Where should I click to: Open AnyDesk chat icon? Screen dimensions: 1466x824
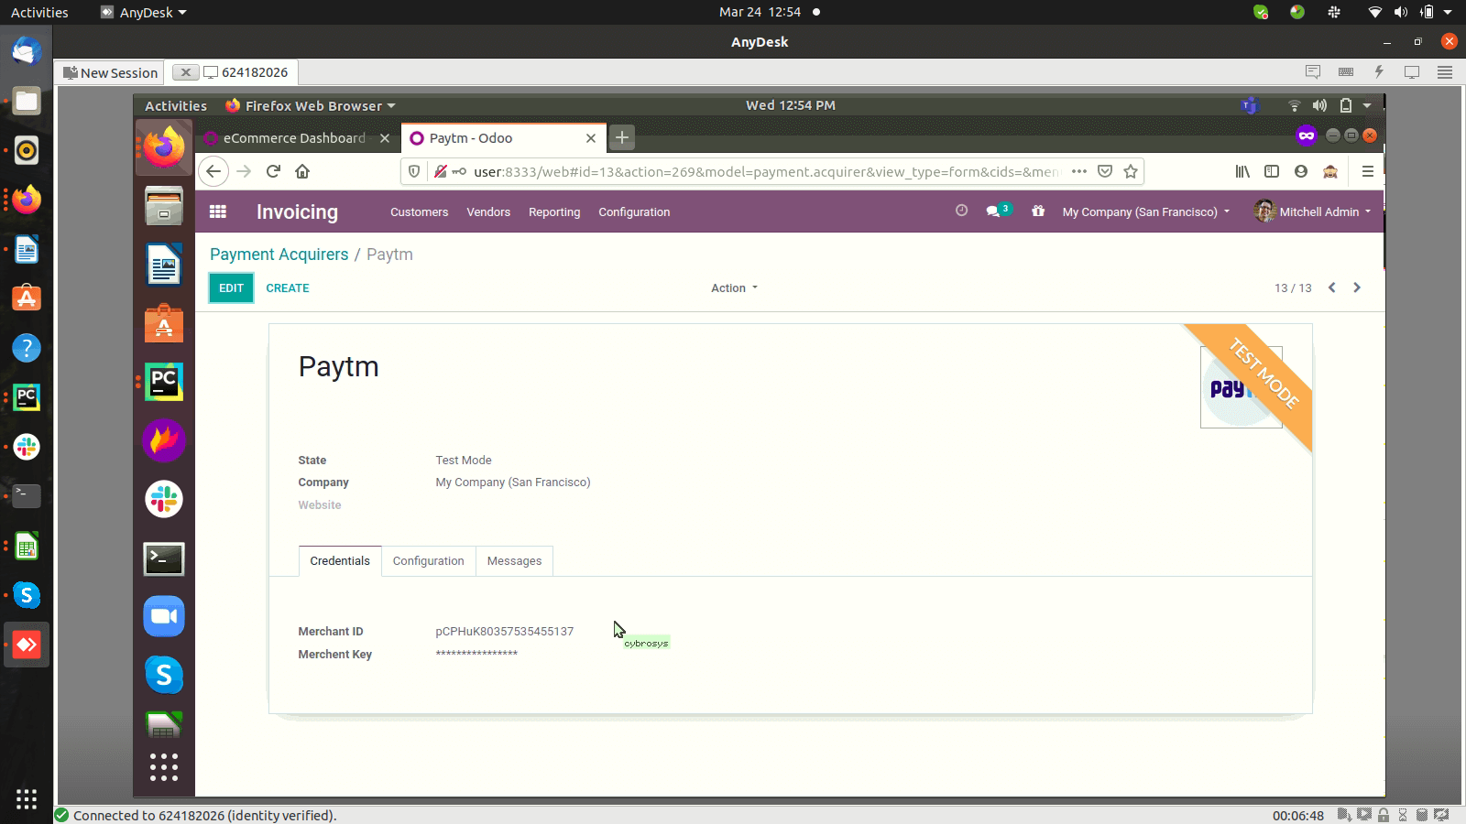click(x=1313, y=71)
